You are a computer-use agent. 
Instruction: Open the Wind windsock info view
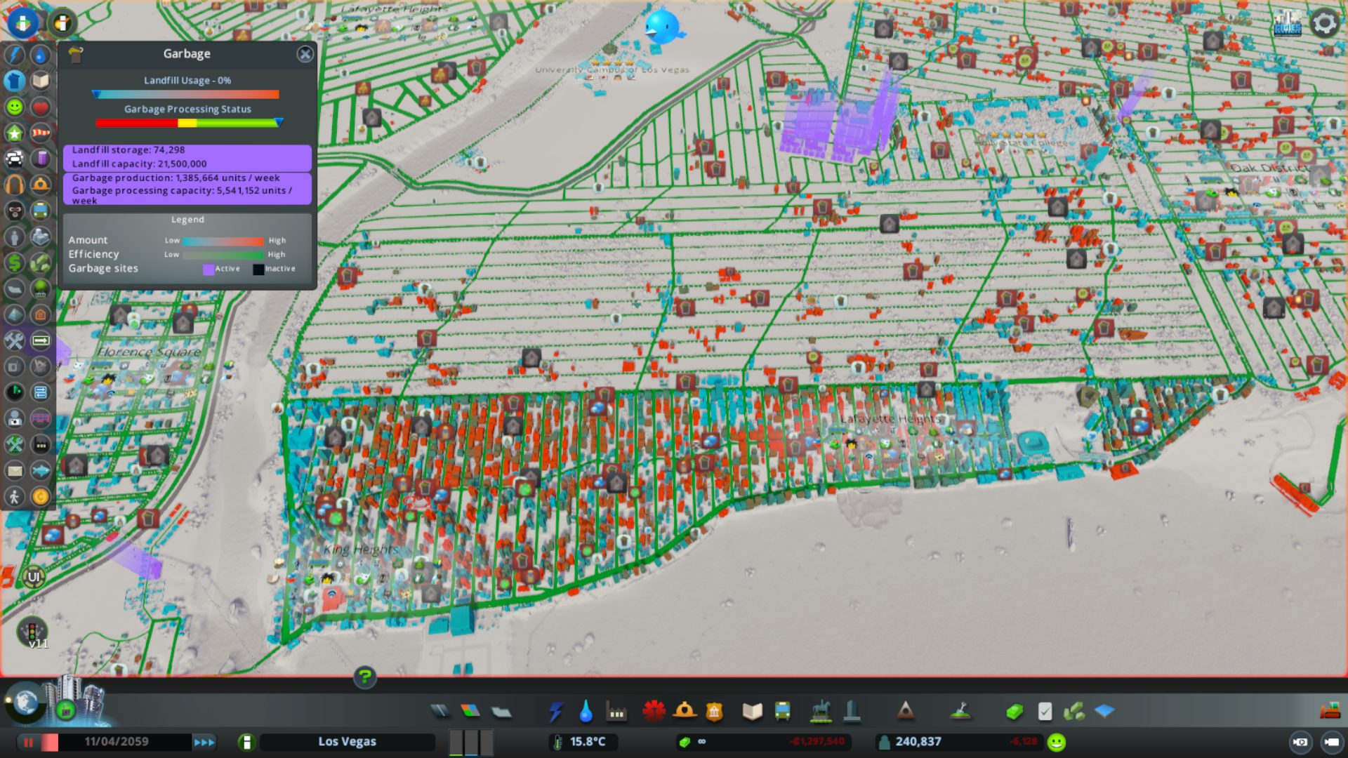(x=41, y=133)
